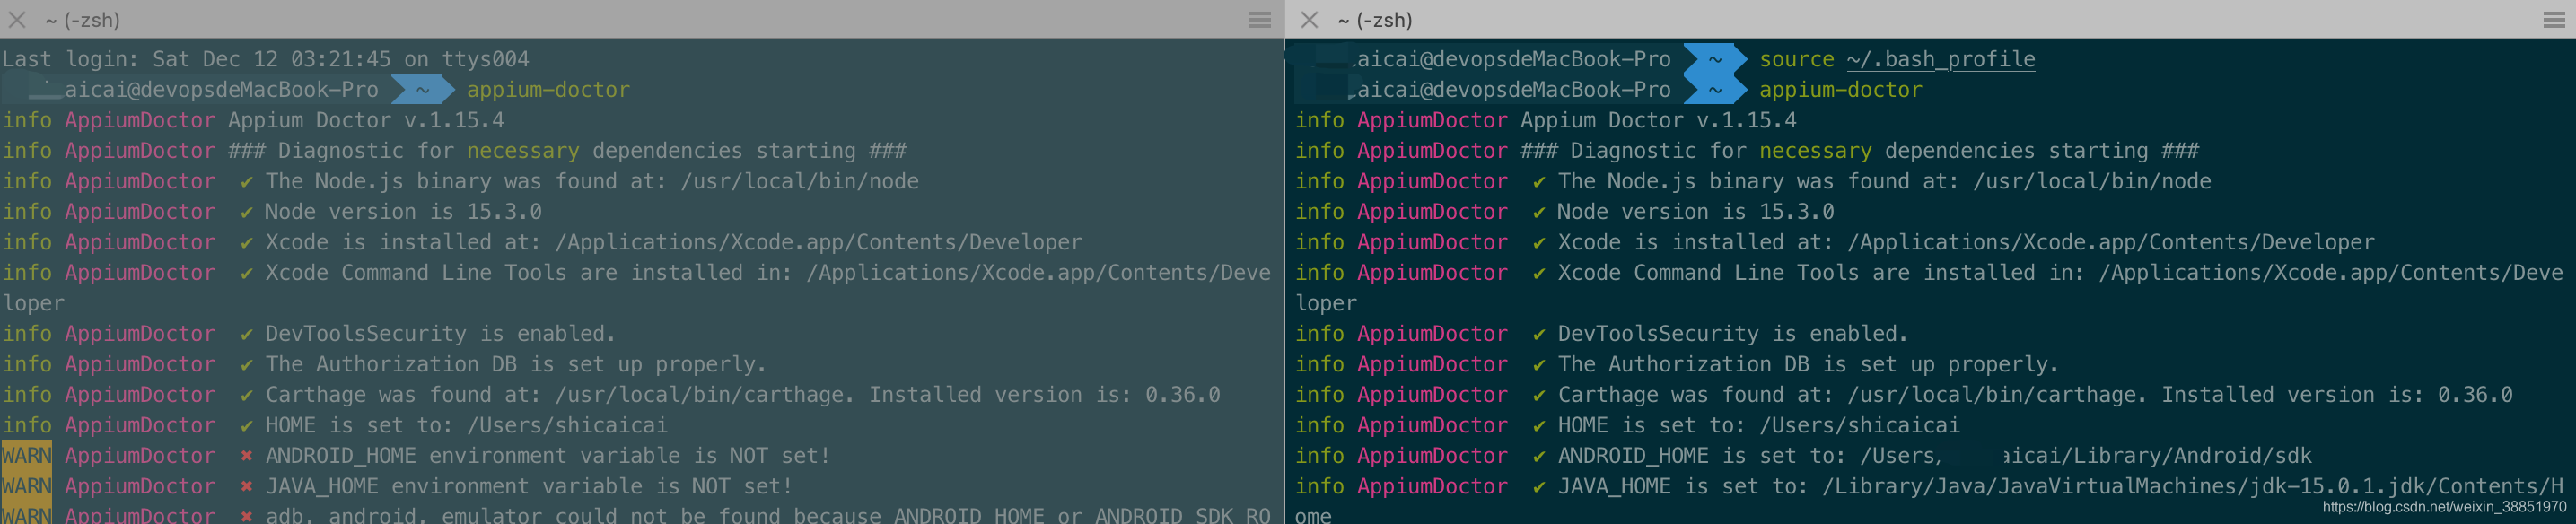
Task: Click "Appium Doctor v.1.15.4" in left pane
Action: coord(366,120)
